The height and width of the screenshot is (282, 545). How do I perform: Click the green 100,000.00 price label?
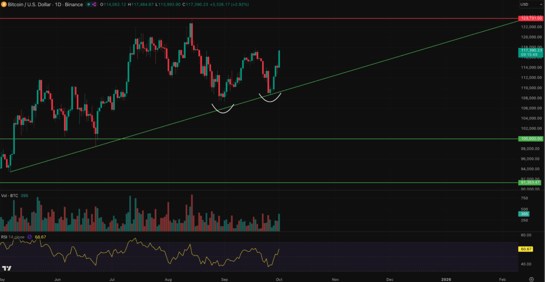[x=531, y=139]
